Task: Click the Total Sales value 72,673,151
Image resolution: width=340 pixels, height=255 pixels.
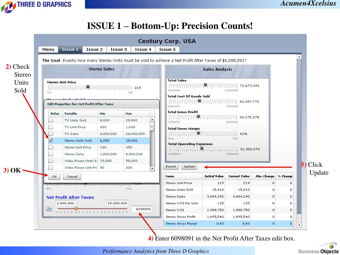Action: (250, 85)
